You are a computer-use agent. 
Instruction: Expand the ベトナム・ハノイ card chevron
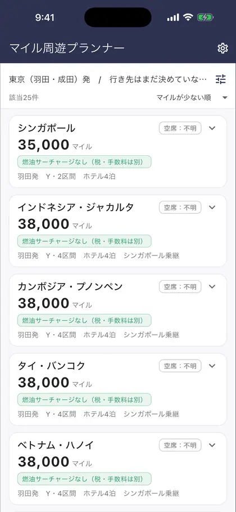212,445
